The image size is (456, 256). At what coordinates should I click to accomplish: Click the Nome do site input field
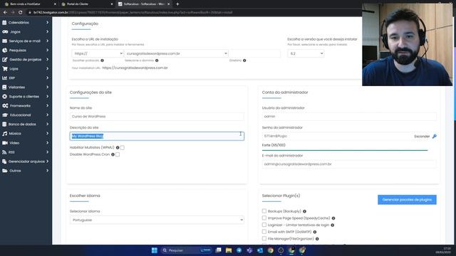pyautogui.click(x=157, y=117)
